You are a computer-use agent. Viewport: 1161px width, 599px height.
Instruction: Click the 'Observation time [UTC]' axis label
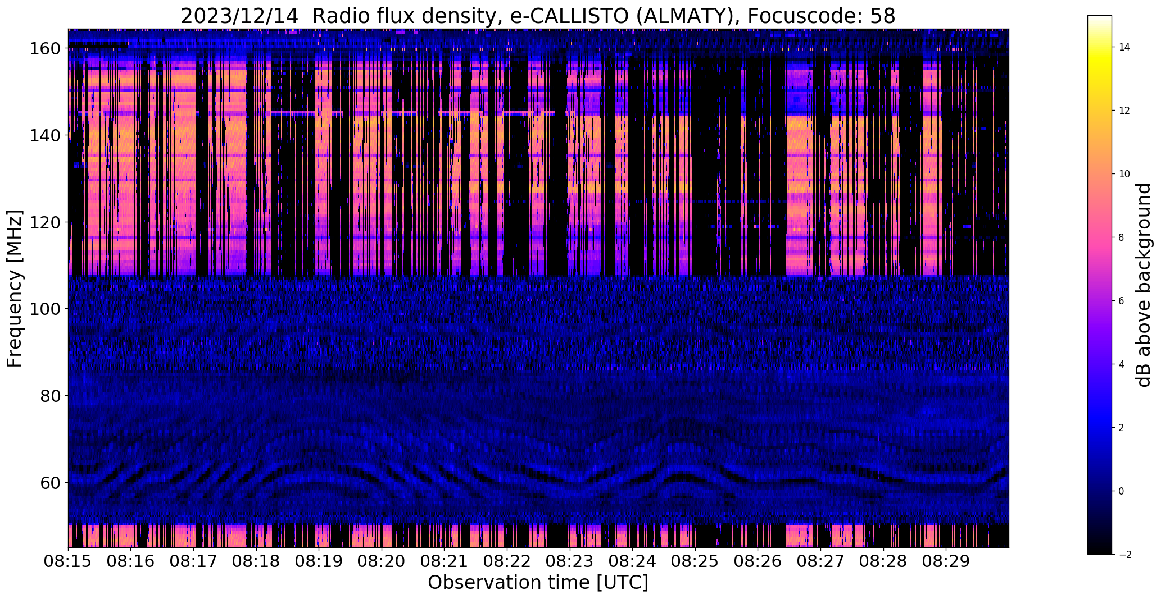tap(538, 583)
